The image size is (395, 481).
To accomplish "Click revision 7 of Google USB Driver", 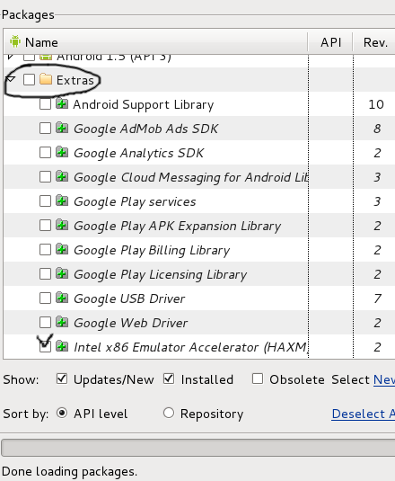I will [x=377, y=298].
